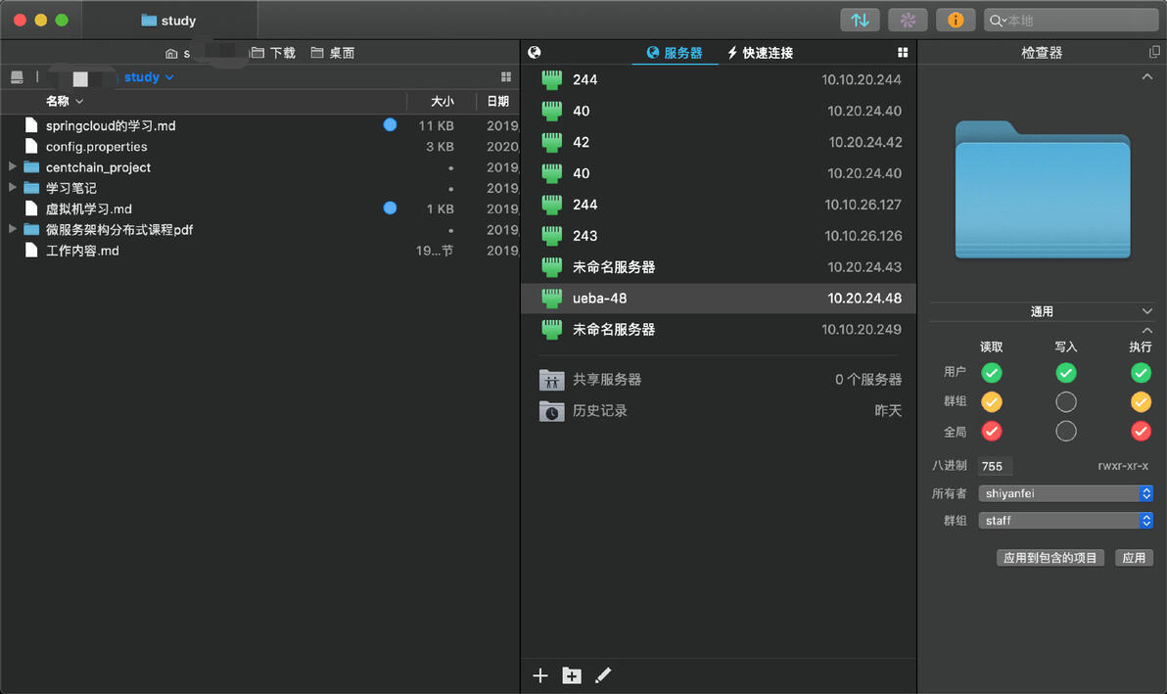Click the new folder icon at bottom
The height and width of the screenshot is (694, 1167).
(x=572, y=675)
